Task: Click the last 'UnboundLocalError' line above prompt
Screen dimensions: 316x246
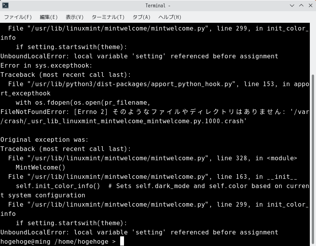Action: click(139, 232)
